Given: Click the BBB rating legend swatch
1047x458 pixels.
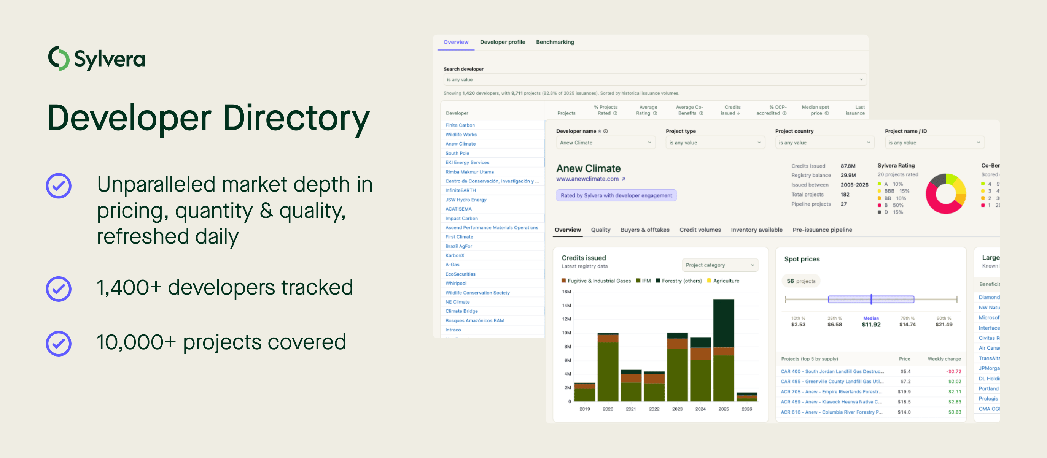Looking at the screenshot, I should click(880, 191).
